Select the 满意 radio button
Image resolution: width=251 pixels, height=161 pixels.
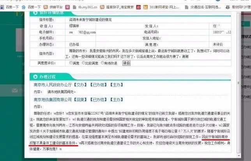(x=71, y=63)
